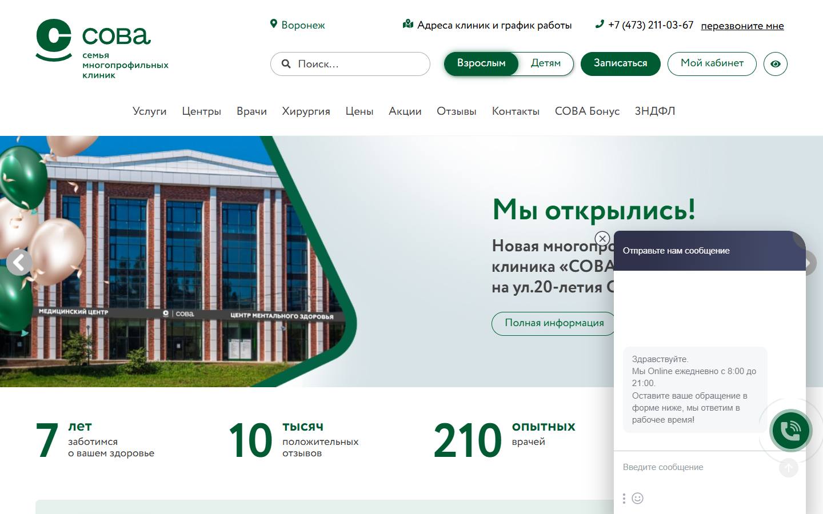This screenshot has width=823, height=514.
Task: Open the Услуги menu
Action: [150, 111]
